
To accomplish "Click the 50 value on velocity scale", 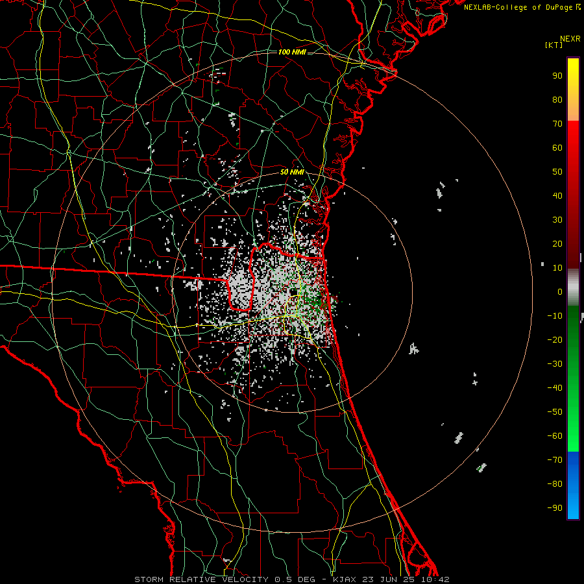I will (557, 172).
